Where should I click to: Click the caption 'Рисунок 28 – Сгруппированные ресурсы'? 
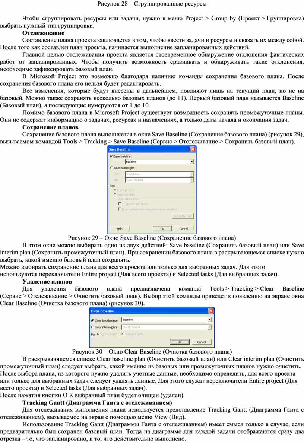[152, 4]
